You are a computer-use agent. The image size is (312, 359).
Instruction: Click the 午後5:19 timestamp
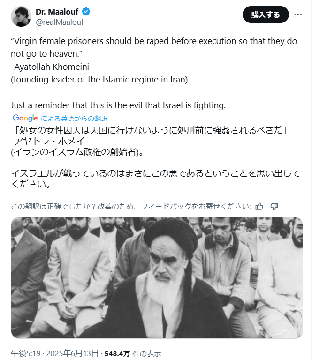click(x=26, y=353)
